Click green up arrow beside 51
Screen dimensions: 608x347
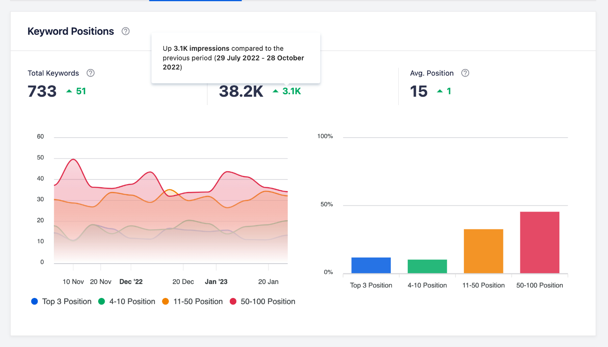click(69, 91)
